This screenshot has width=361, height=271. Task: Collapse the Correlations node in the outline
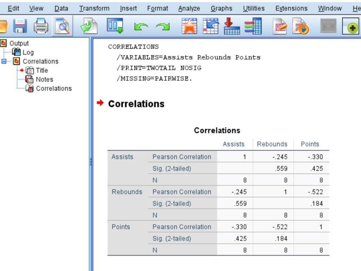click(x=4, y=61)
